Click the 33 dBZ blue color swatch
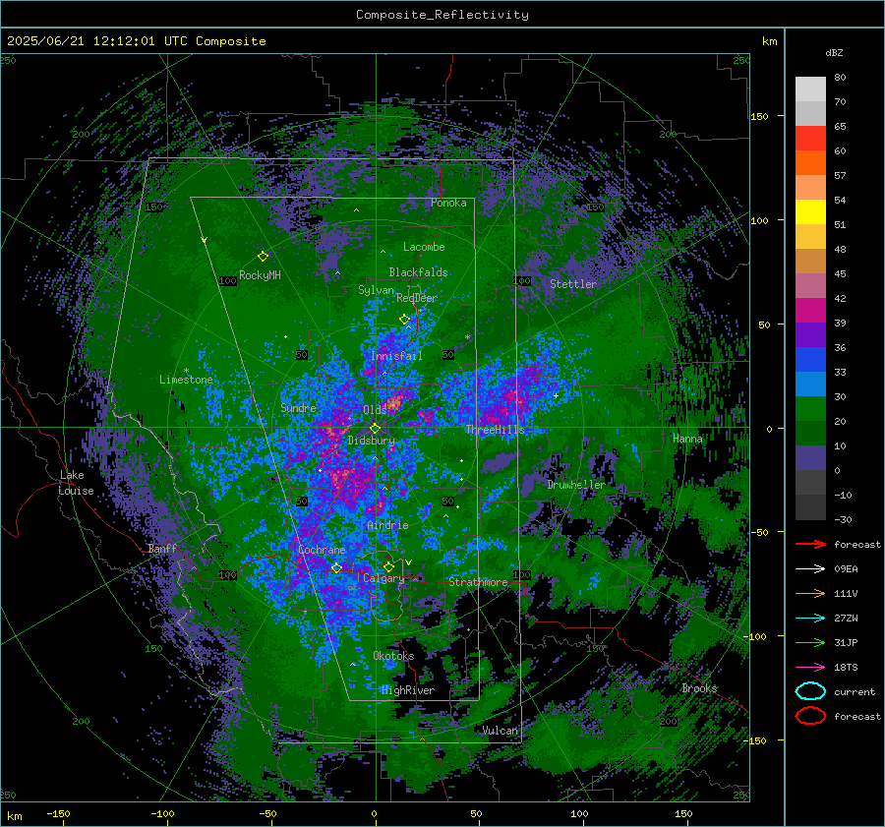Screen dimensions: 885x827 coord(810,384)
